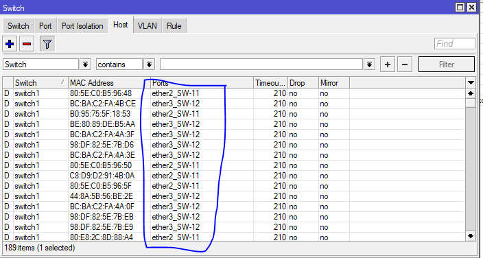
Task: Click scrollbar down arrow in host list
Action: (471, 236)
